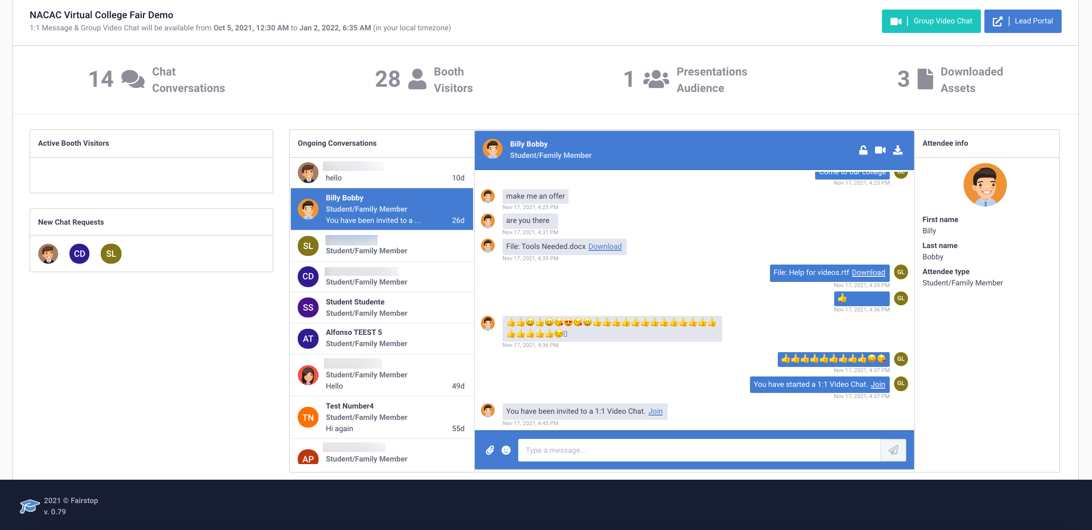Open the emoji picker smiley icon
Image resolution: width=1092 pixels, height=530 pixels.
pos(506,450)
